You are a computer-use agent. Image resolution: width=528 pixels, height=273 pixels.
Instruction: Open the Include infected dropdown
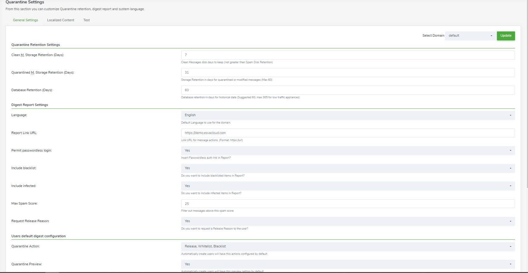coord(348,186)
